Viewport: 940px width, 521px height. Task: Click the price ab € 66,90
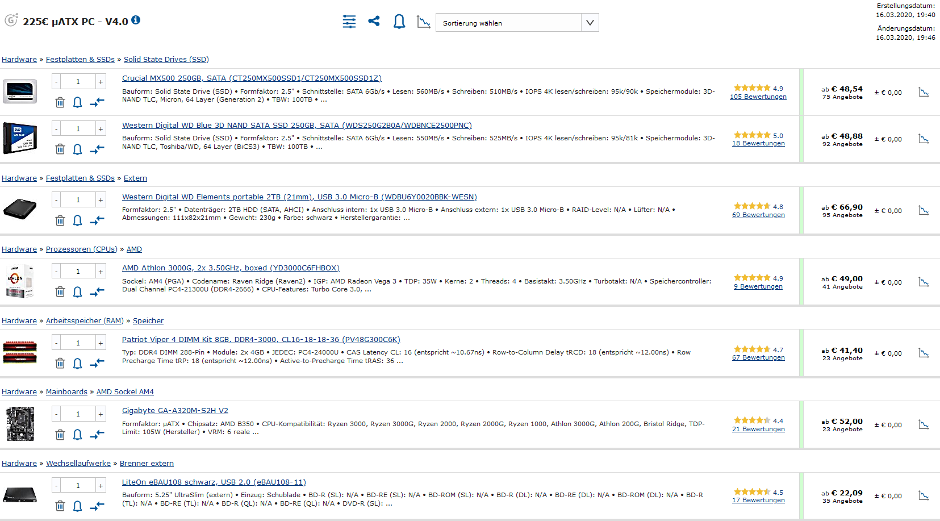[842, 207]
